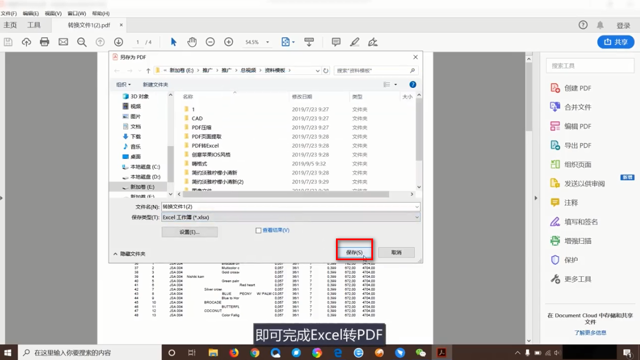The image size is (640, 360).
Task: Open the 组织页面 tool
Action: click(x=570, y=164)
